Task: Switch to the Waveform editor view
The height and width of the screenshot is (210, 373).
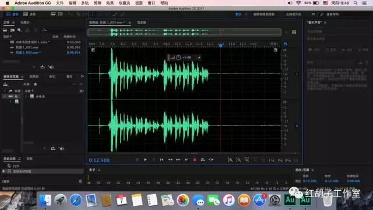Action: click(12, 14)
